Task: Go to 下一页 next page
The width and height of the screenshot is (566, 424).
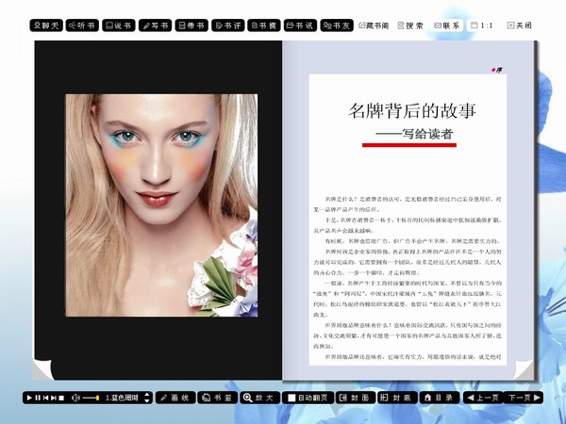Action: coord(524,398)
